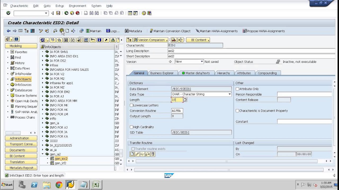Click the Display/Change pencil icon
The width and height of the screenshot is (339, 190).
[41, 31]
